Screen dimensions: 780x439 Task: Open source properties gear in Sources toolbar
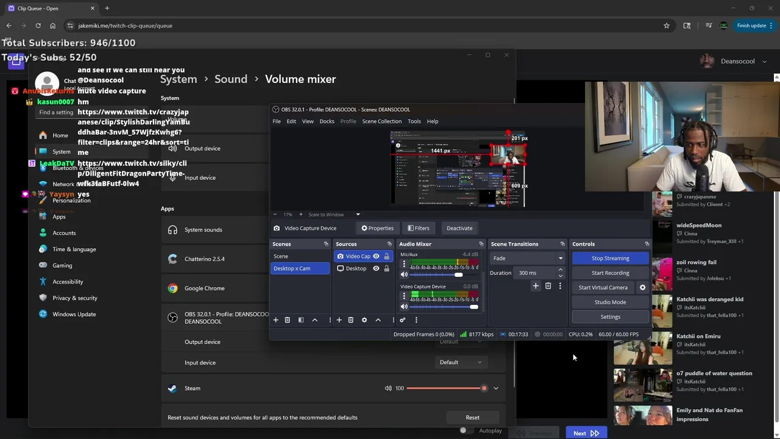tap(364, 320)
